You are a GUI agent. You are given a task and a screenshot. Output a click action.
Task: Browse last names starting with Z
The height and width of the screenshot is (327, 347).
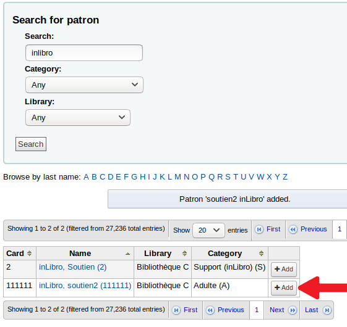pos(285,177)
